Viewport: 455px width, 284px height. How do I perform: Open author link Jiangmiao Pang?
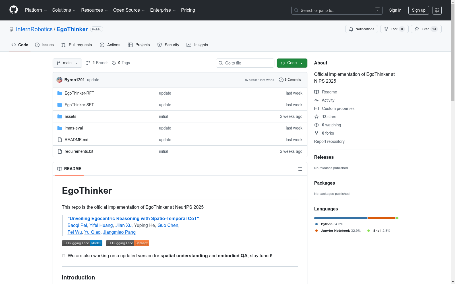(x=119, y=232)
